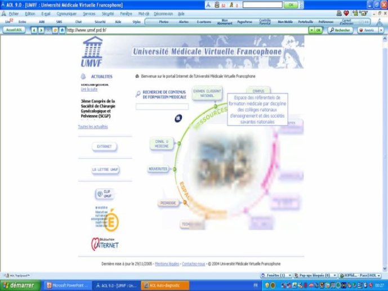Follow the Toutes les actualités link
The height and width of the screenshot is (291, 388).
pos(93,127)
